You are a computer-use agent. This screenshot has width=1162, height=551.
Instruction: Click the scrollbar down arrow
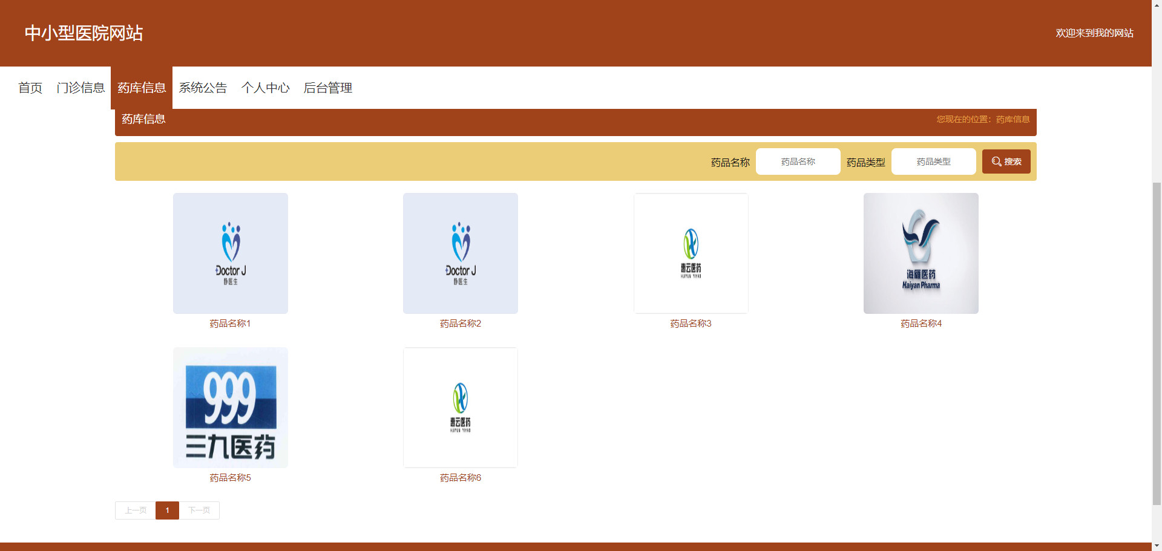point(1157,546)
